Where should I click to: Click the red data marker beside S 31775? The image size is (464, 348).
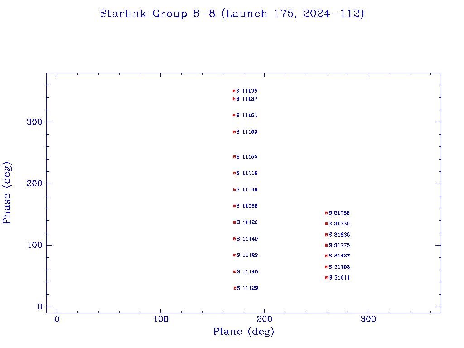point(326,245)
